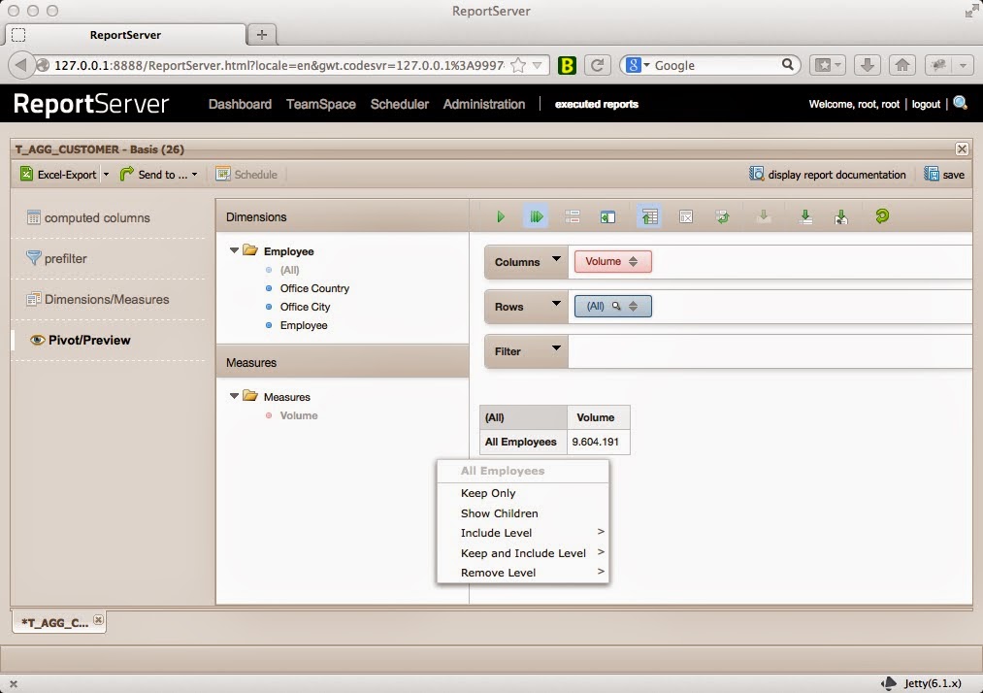983x693 pixels.
Task: Click the Schedule calendar icon
Action: point(222,174)
